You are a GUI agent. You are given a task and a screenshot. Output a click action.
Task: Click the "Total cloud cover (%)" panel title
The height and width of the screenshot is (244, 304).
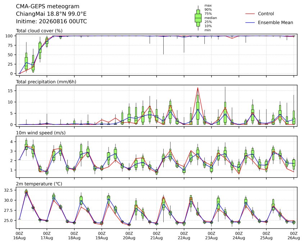[39, 31]
